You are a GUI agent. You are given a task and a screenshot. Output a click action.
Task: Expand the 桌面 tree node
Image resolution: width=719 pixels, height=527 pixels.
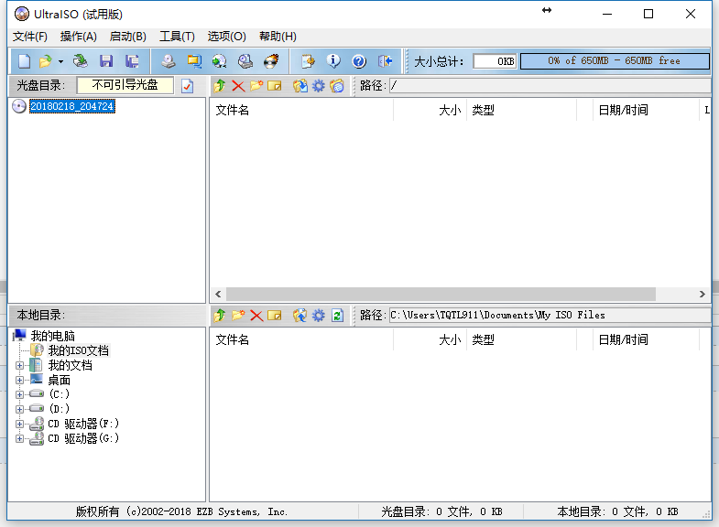tap(19, 380)
